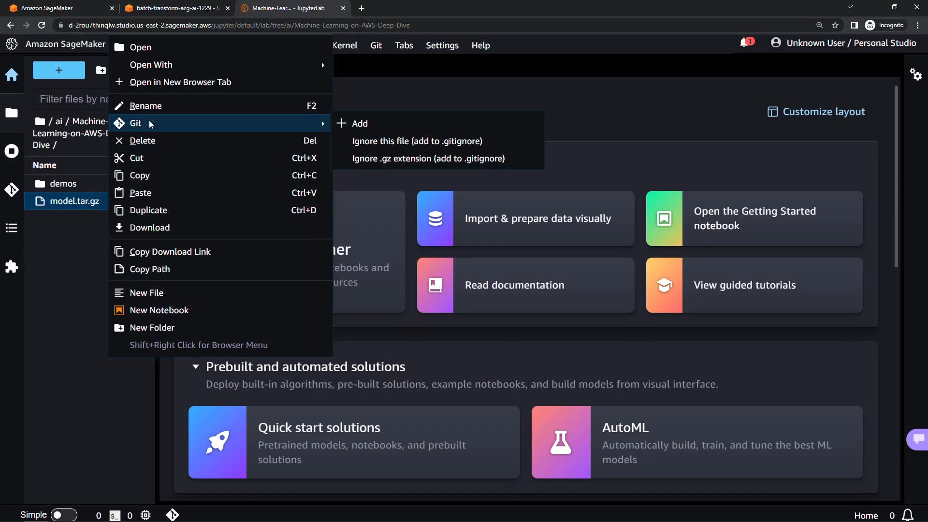Open Table of Contents sidebar icon
Image resolution: width=928 pixels, height=522 pixels.
pos(12,228)
